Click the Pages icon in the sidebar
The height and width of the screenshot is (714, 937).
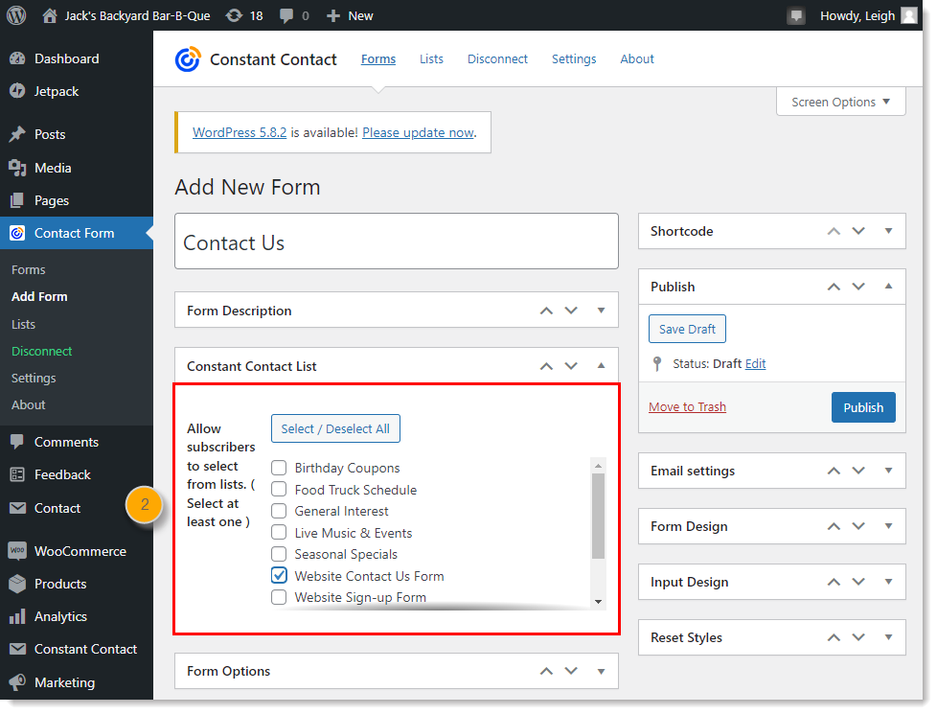18,200
